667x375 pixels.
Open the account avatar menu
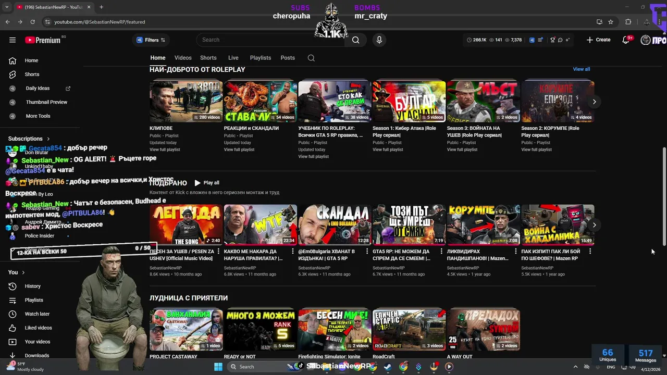(x=646, y=40)
